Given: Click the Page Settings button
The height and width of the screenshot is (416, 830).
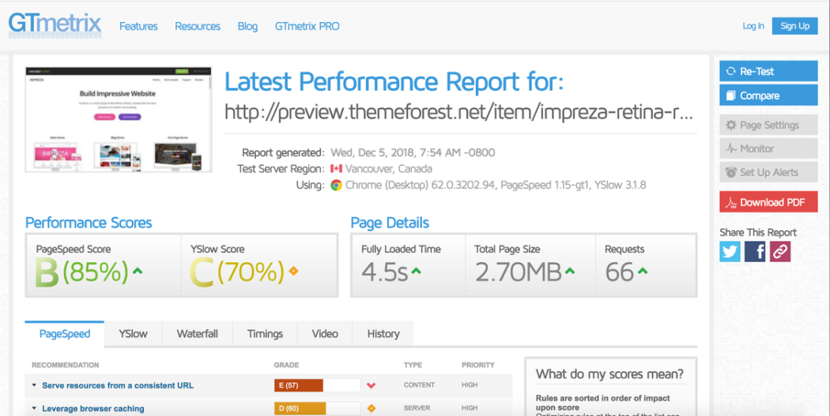Looking at the screenshot, I should click(768, 126).
